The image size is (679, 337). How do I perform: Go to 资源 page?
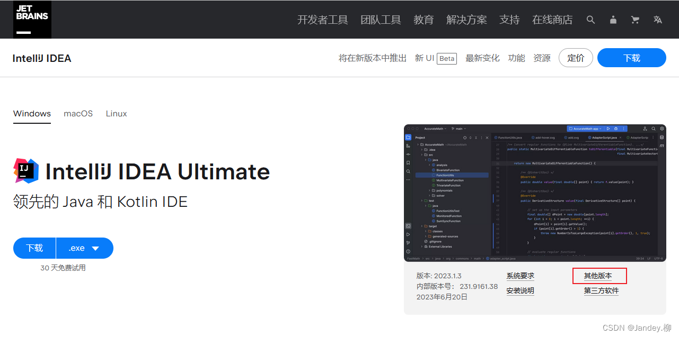[x=542, y=58]
